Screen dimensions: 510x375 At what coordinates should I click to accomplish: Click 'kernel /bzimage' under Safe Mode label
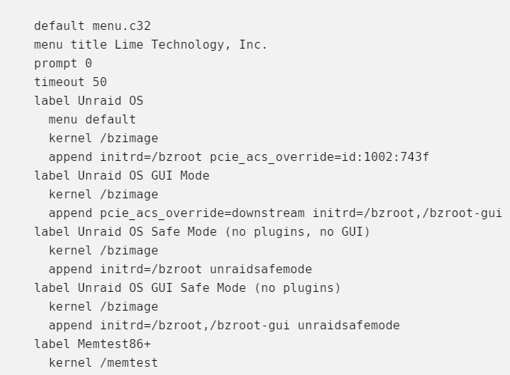pos(103,251)
